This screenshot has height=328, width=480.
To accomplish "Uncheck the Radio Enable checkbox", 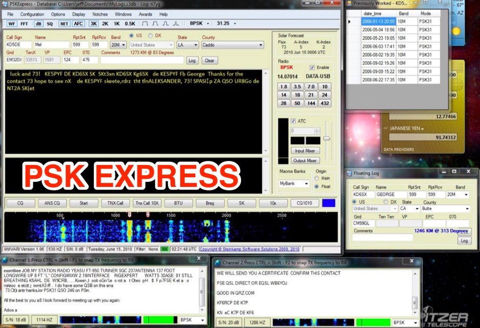I will click(x=313, y=68).
